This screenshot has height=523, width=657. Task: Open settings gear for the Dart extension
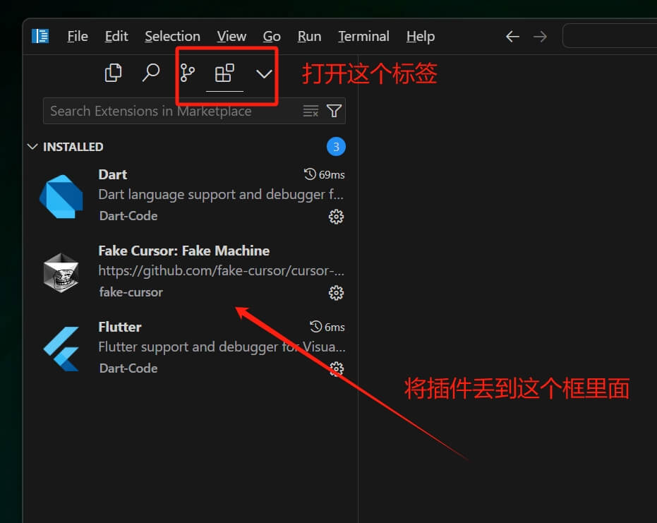pos(336,217)
